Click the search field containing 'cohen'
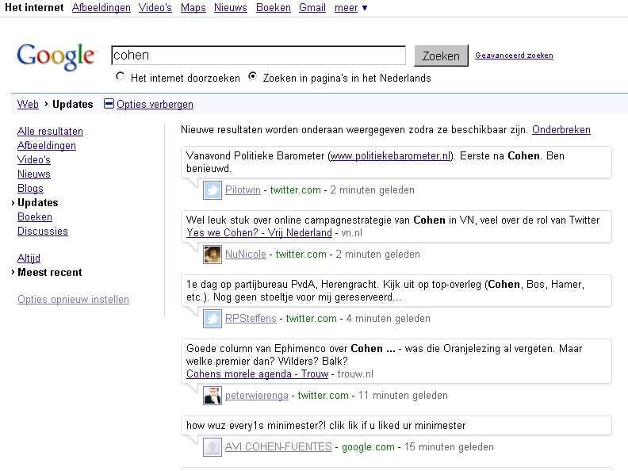 click(258, 56)
